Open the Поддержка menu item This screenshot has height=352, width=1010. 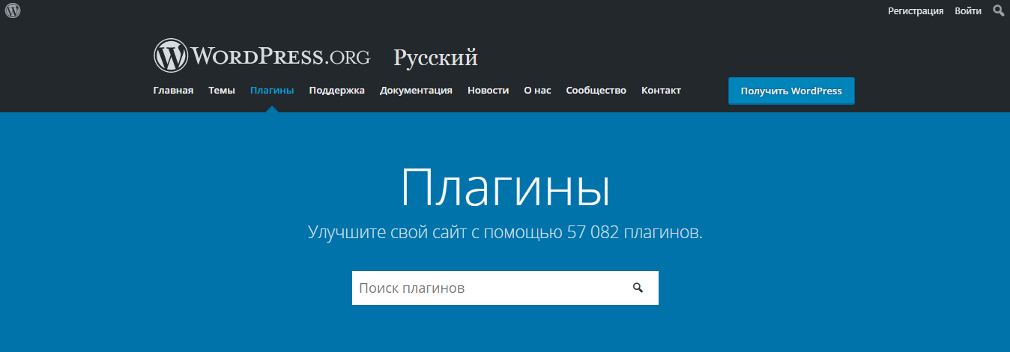336,91
